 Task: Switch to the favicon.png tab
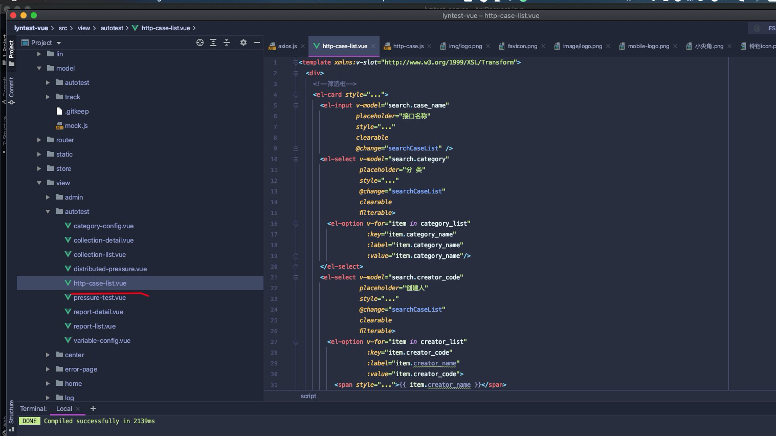pos(522,46)
